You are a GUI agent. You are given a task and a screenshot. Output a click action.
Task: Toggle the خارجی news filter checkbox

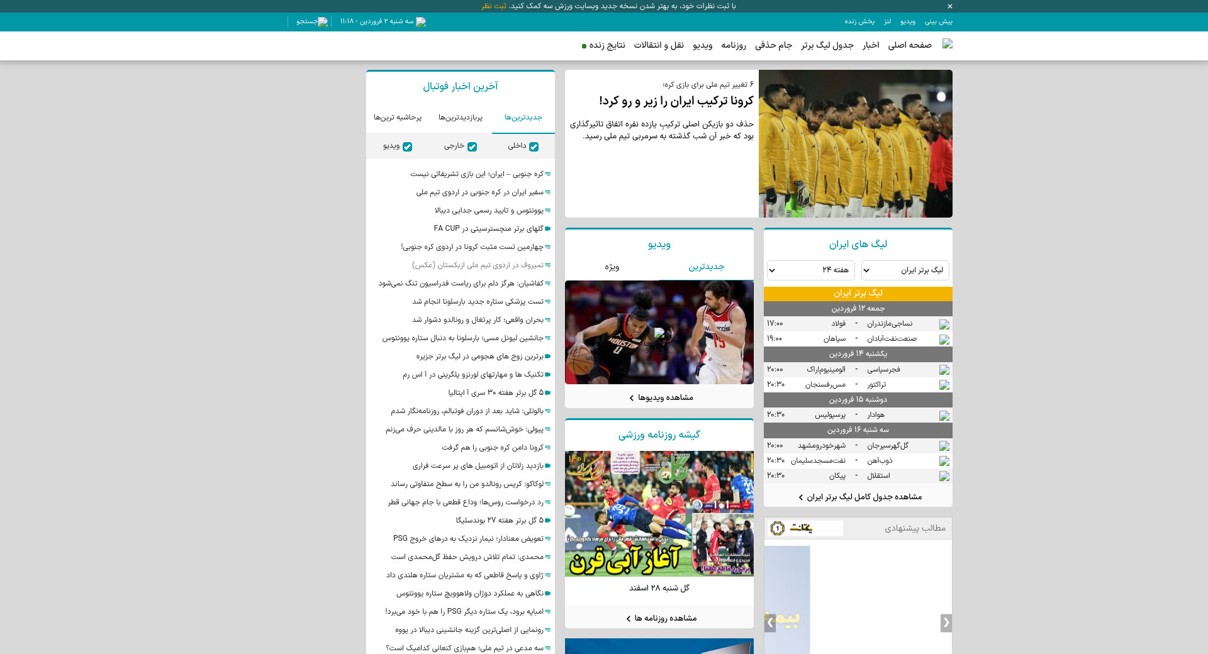tap(472, 147)
